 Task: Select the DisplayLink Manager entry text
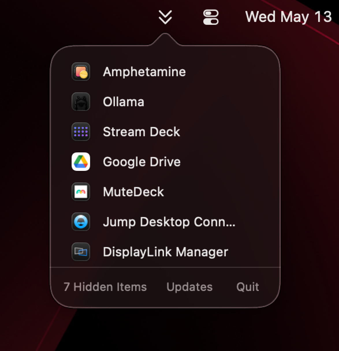(x=165, y=252)
